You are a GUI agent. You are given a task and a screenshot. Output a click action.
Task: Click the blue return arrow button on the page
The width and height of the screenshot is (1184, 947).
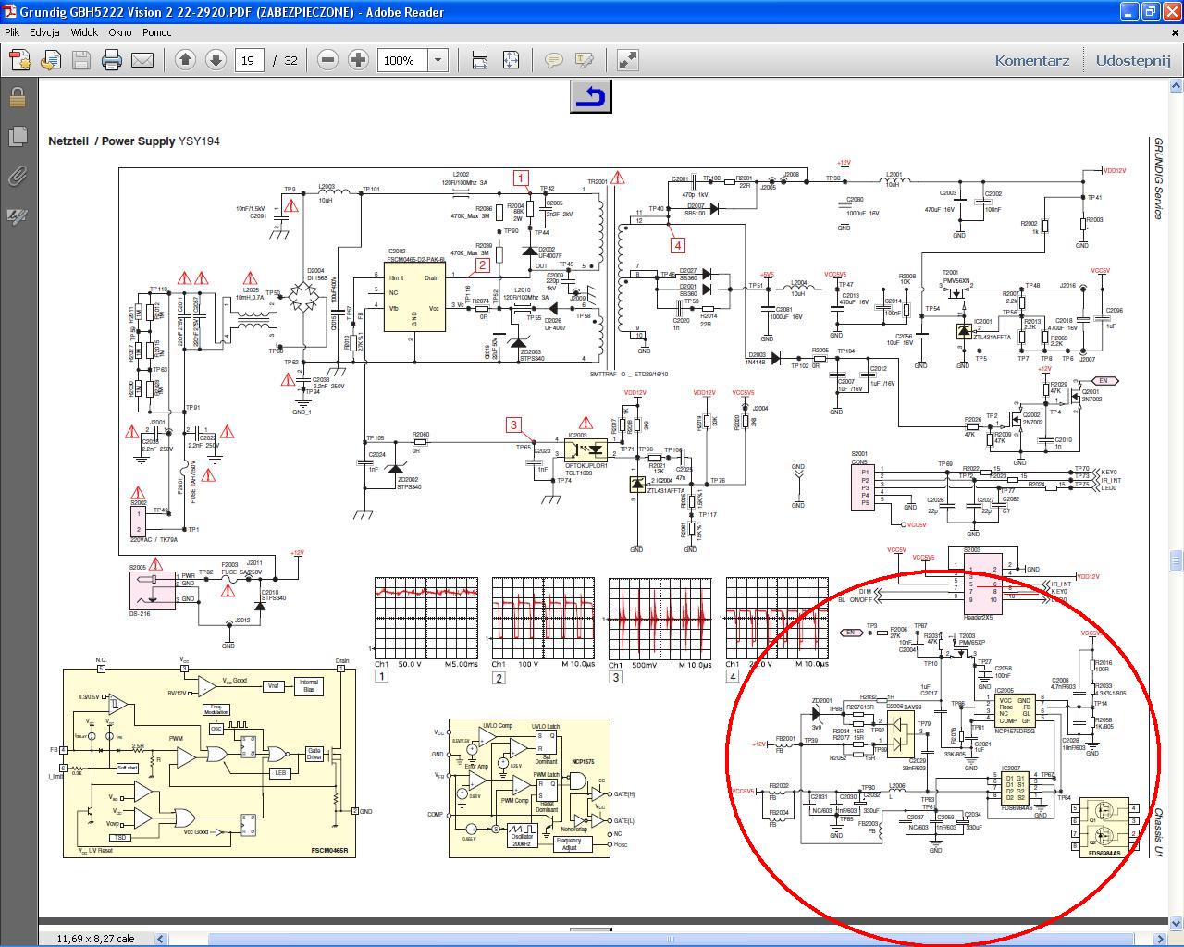click(x=590, y=96)
